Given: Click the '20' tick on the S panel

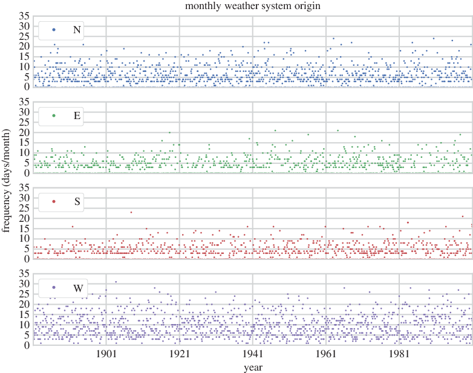Looking at the screenshot, I should [x=24, y=218].
